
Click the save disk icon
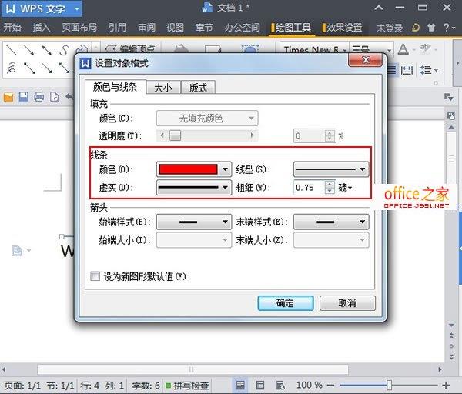coord(24,97)
